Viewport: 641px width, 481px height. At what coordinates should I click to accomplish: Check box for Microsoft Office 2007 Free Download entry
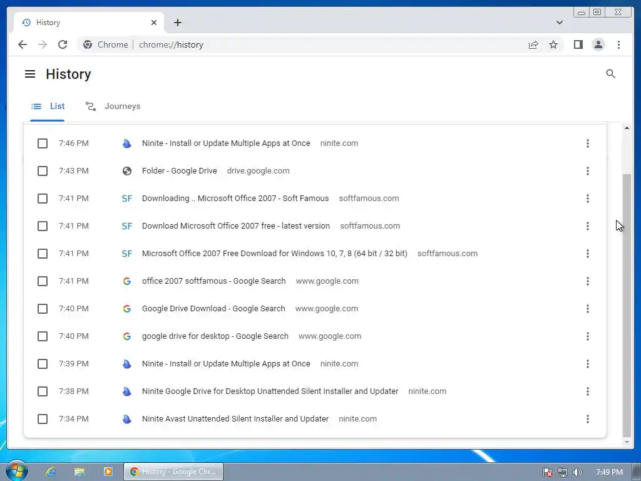[43, 254]
